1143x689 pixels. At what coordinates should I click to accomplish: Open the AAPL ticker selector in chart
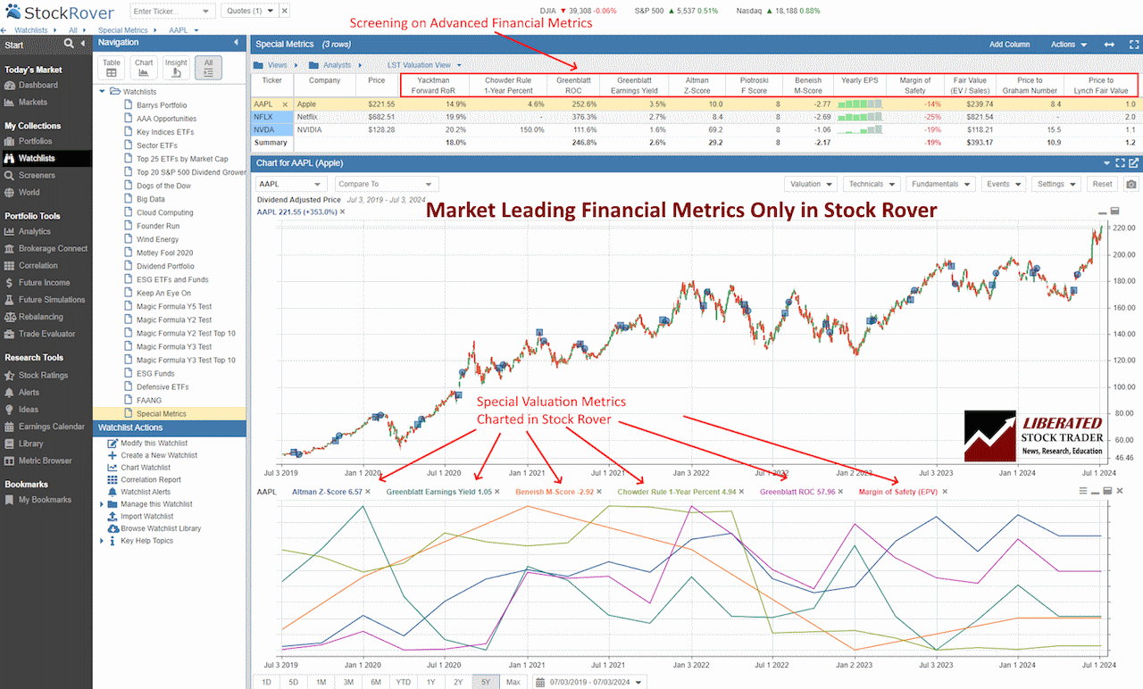coord(292,184)
